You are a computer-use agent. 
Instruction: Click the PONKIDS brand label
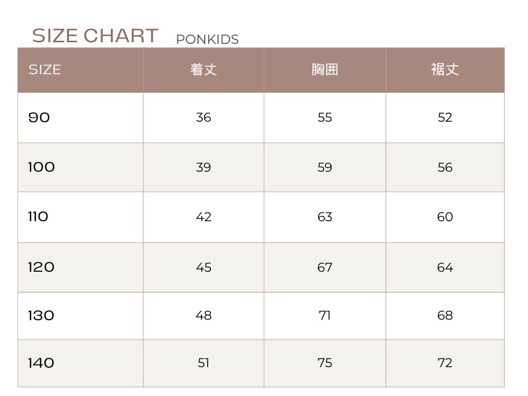pos(207,40)
